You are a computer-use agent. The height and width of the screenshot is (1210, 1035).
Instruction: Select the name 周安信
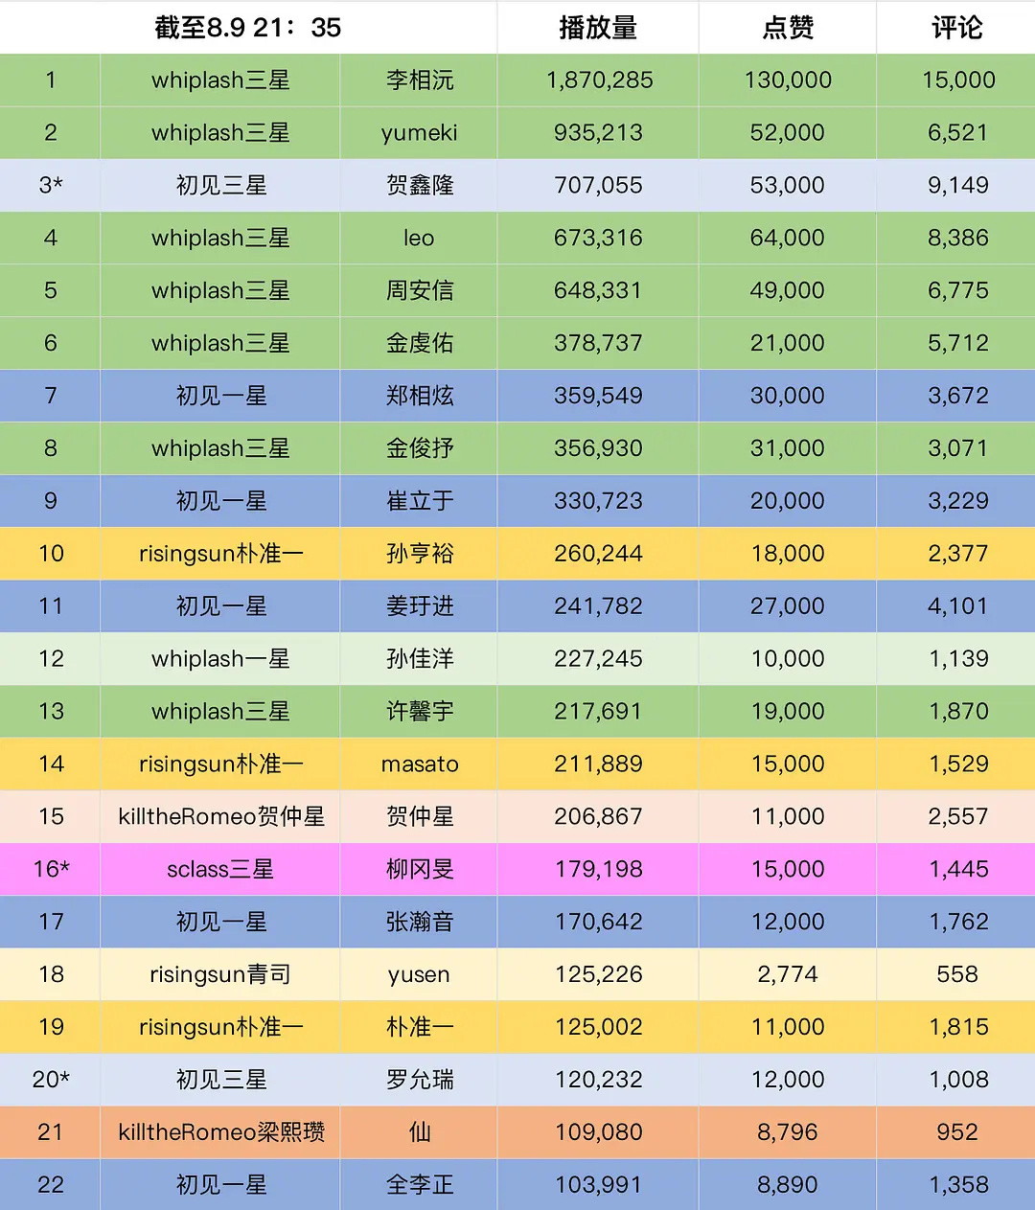[x=420, y=291]
